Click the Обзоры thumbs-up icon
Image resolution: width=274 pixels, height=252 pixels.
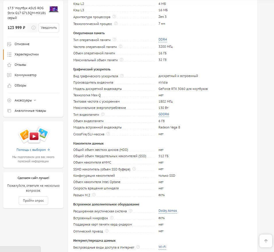coord(9,86)
